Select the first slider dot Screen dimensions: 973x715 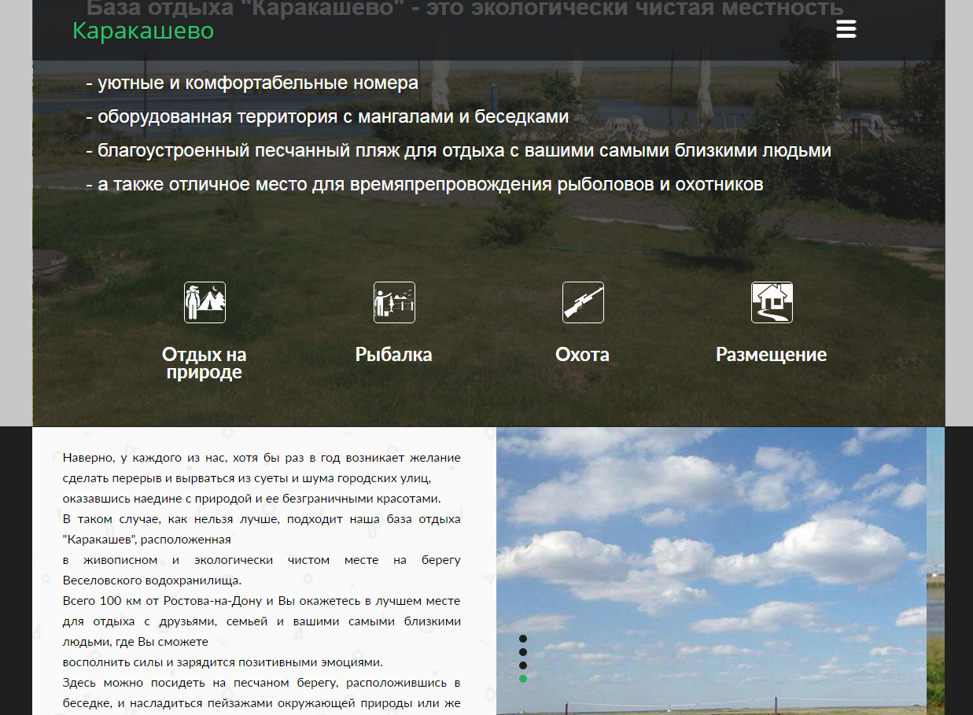pyautogui.click(x=523, y=639)
